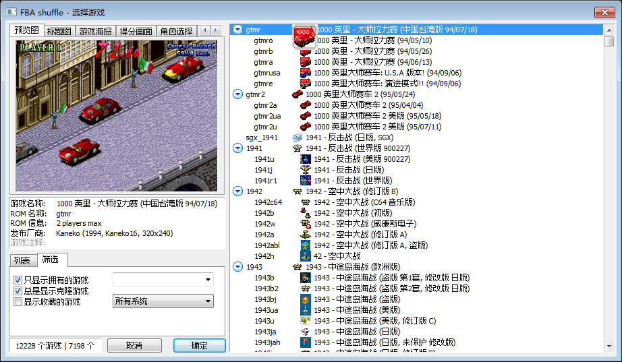Select the gtmro list row
The image size is (622, 362).
click(416, 40)
